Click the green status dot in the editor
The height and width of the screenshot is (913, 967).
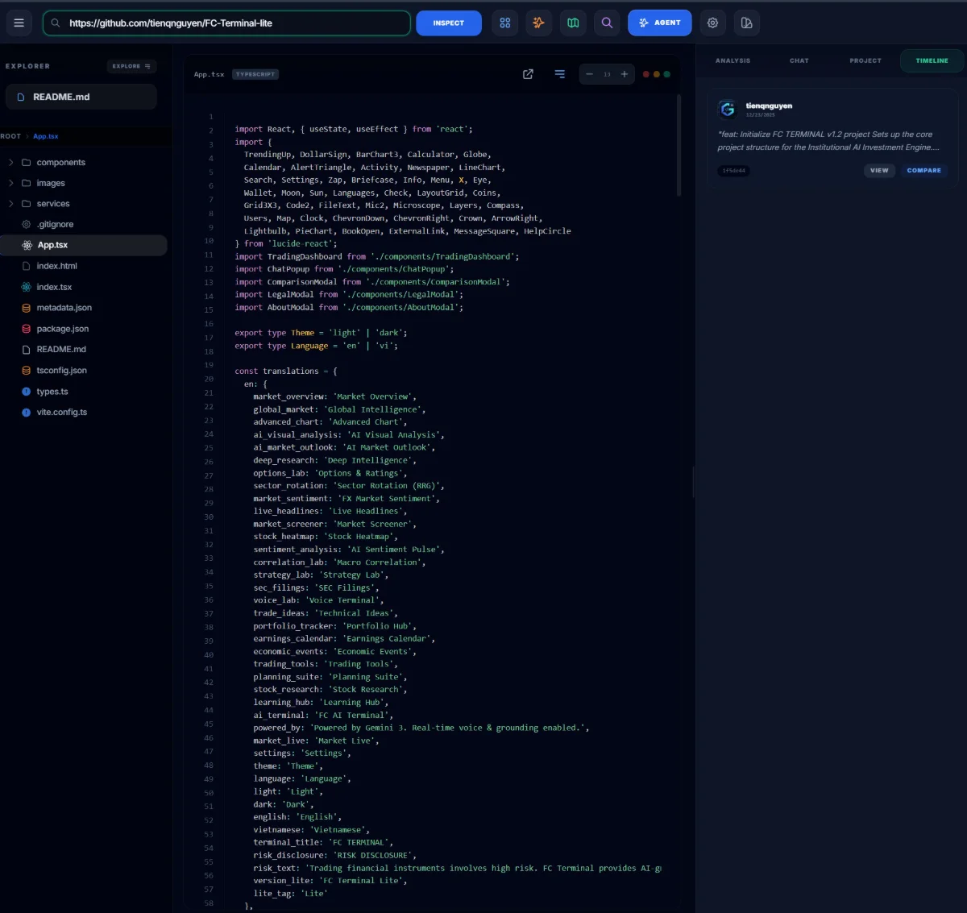tap(667, 73)
